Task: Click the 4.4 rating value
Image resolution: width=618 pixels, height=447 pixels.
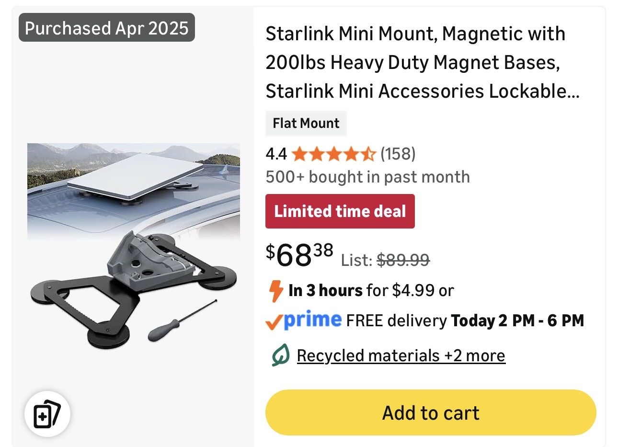Action: point(276,154)
